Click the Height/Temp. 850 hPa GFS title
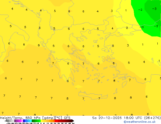The image size is (161, 124). pyautogui.click(x=35, y=118)
